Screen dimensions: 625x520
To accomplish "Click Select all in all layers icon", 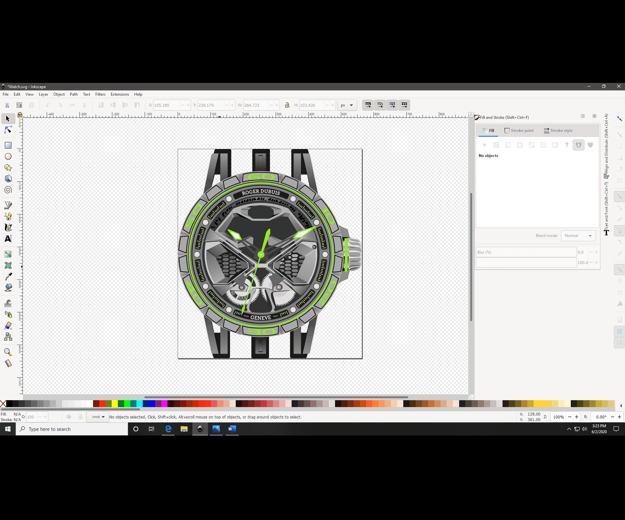I will click(19, 105).
